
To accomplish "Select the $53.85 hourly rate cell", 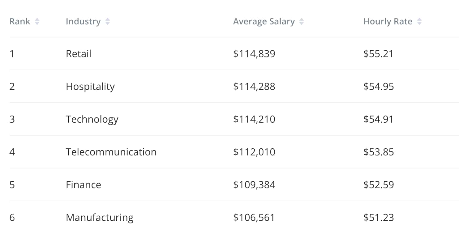I will pyautogui.click(x=379, y=152).
